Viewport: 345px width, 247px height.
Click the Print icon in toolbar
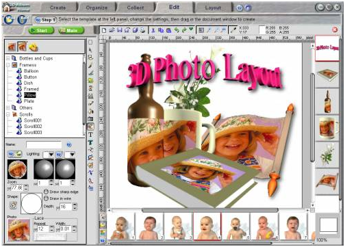coord(142,30)
